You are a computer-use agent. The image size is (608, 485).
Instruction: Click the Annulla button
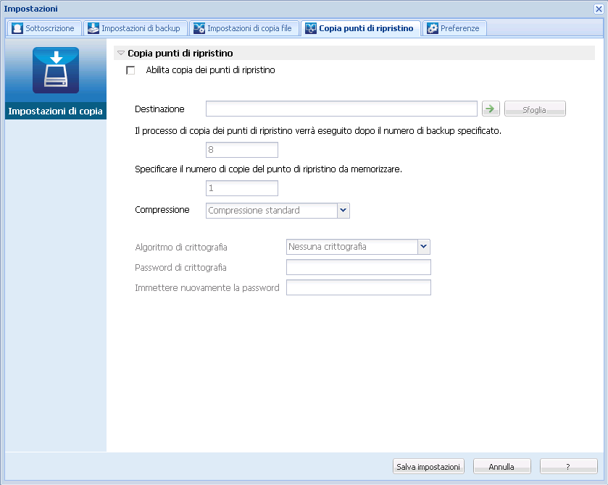click(501, 466)
